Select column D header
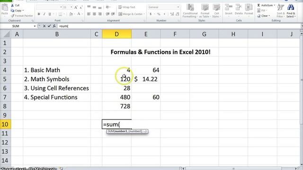This screenshot has width=303, height=170. point(117,34)
